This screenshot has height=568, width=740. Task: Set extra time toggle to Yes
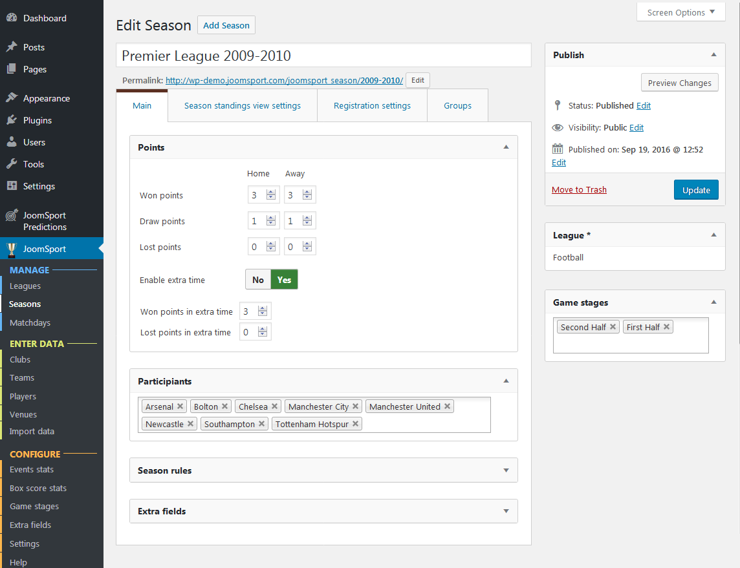pos(284,280)
